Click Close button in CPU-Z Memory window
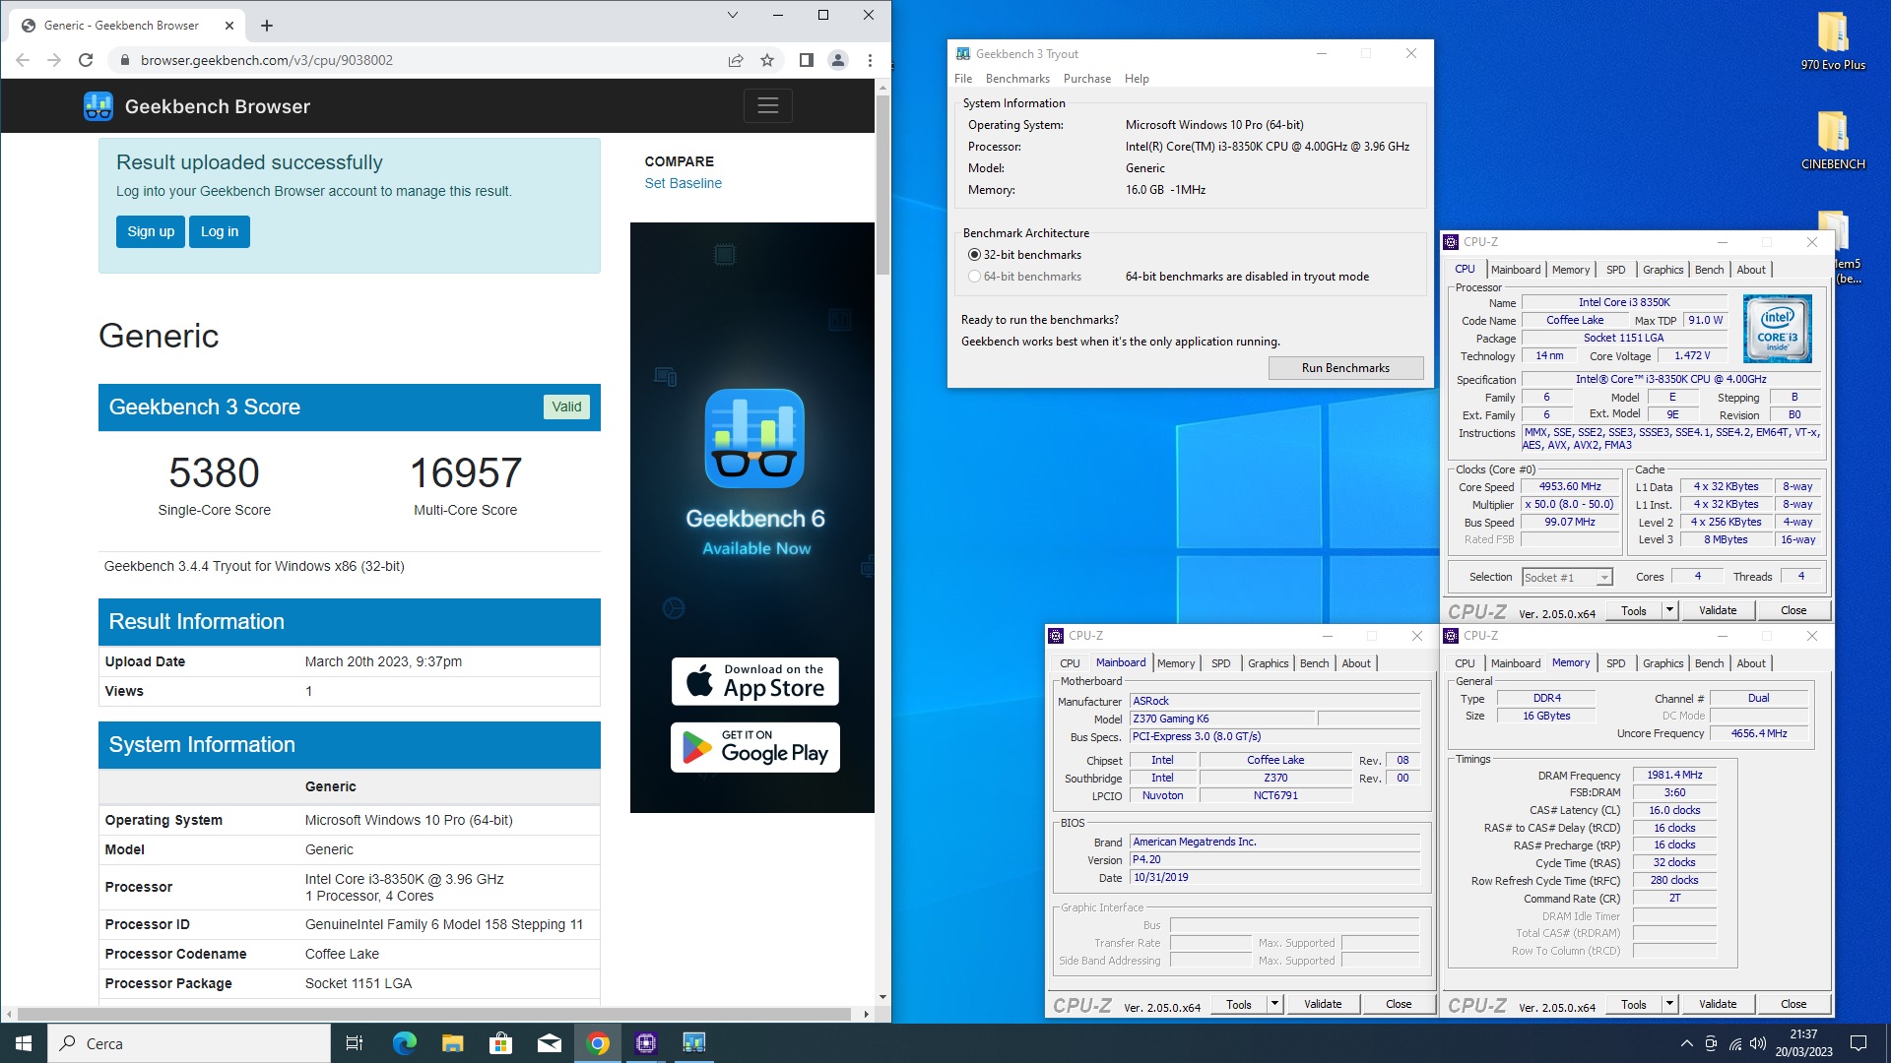Image resolution: width=1891 pixels, height=1063 pixels. point(1793,1004)
